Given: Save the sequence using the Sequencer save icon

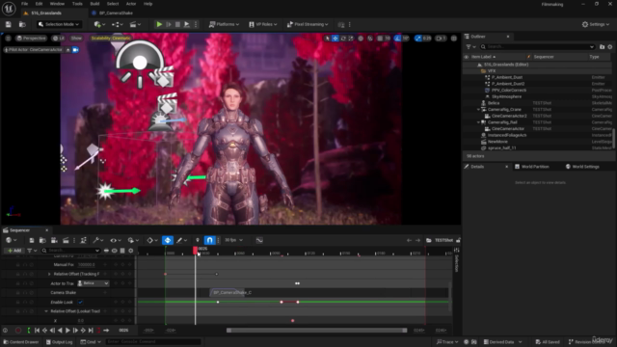Looking at the screenshot, I should [x=32, y=240].
